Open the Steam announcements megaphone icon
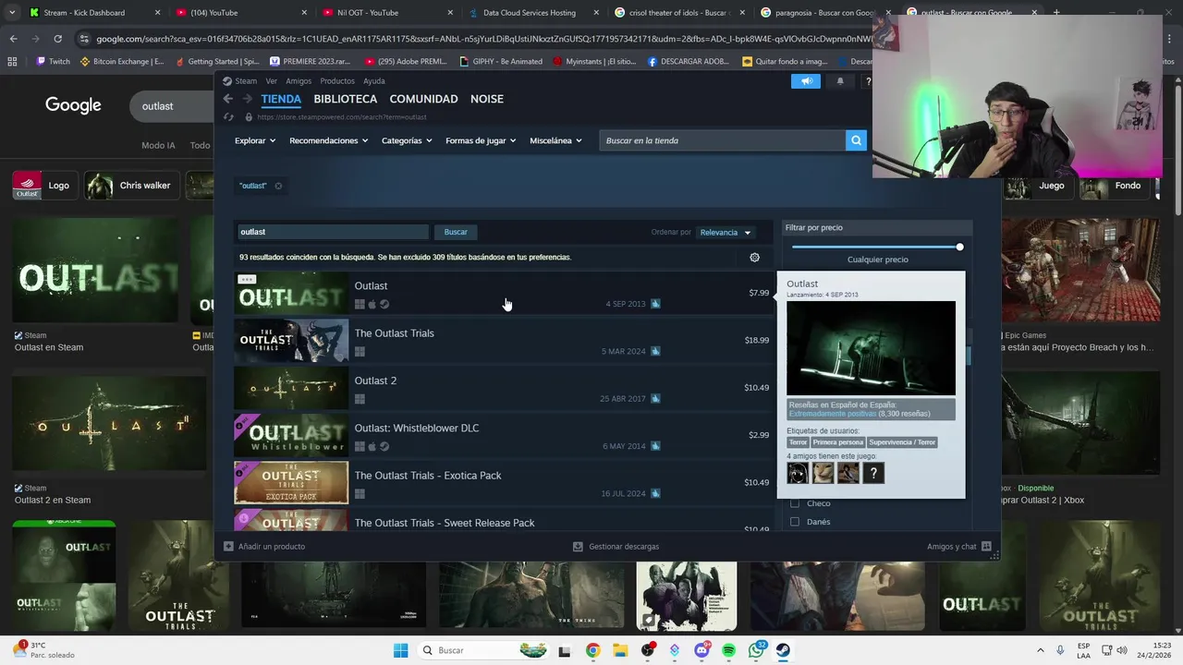1183x665 pixels. (807, 81)
